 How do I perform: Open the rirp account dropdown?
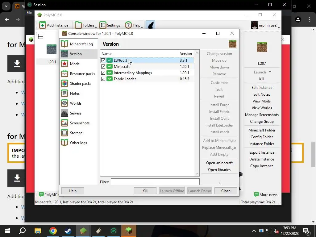pyautogui.click(x=265, y=25)
